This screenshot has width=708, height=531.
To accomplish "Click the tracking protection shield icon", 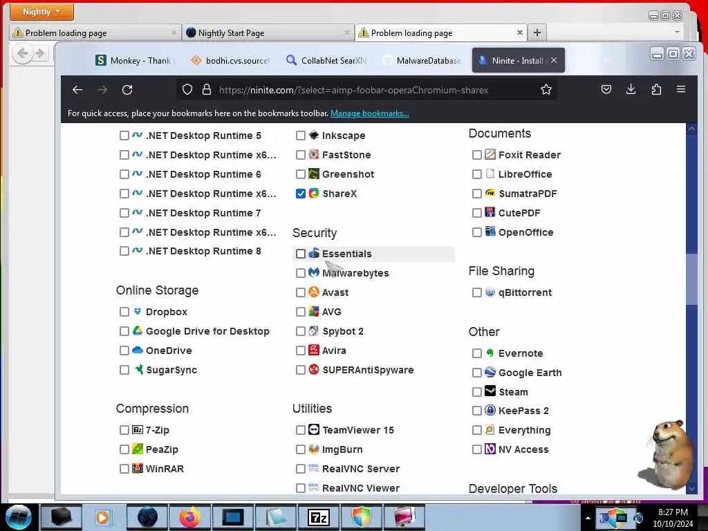I will click(187, 90).
